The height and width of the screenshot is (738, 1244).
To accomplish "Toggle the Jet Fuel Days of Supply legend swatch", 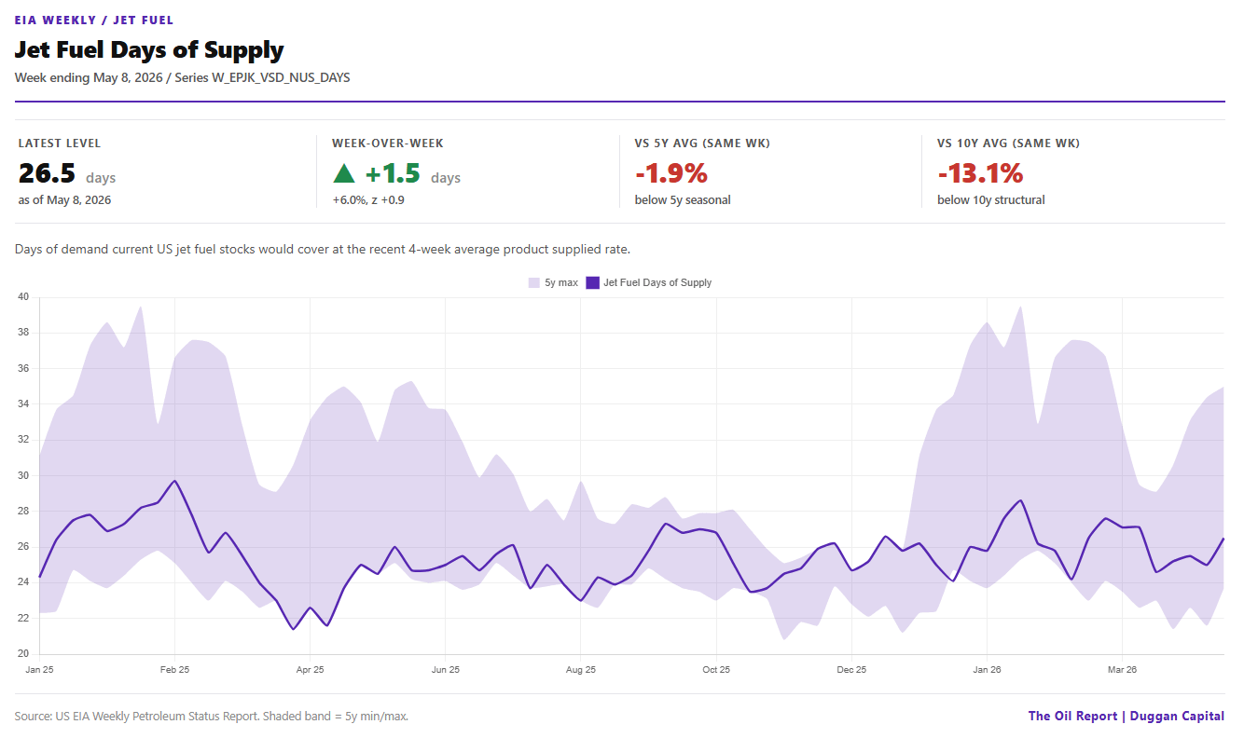I will [592, 282].
